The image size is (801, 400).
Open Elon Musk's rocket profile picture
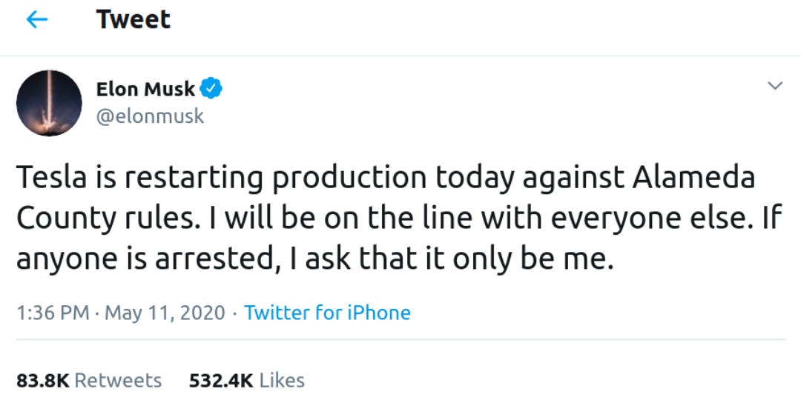[49, 103]
